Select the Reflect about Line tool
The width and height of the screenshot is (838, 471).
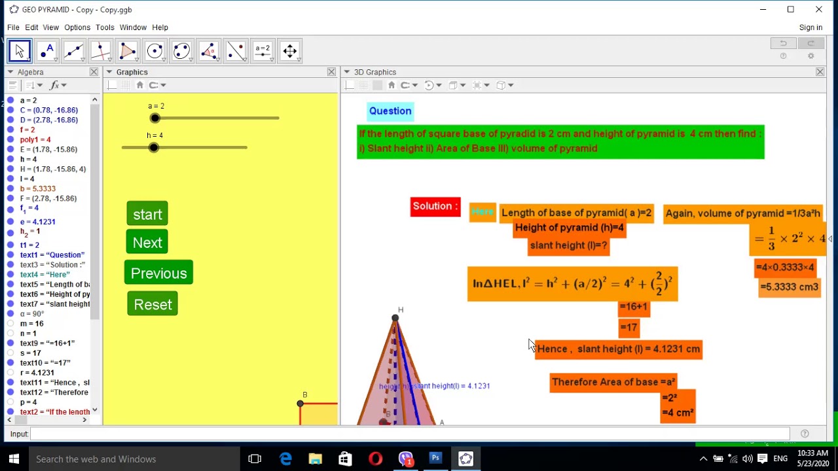coord(236,51)
